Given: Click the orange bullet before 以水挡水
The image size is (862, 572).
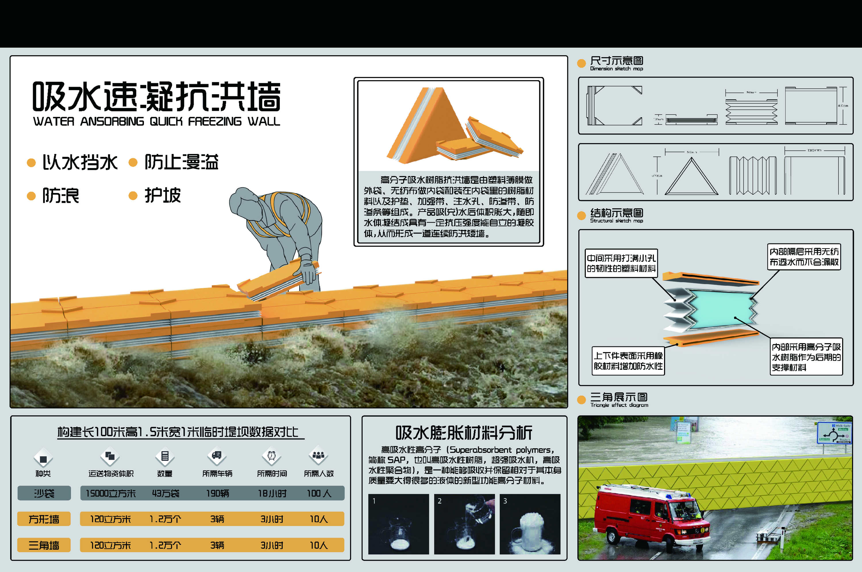Looking at the screenshot, I should pyautogui.click(x=31, y=163).
